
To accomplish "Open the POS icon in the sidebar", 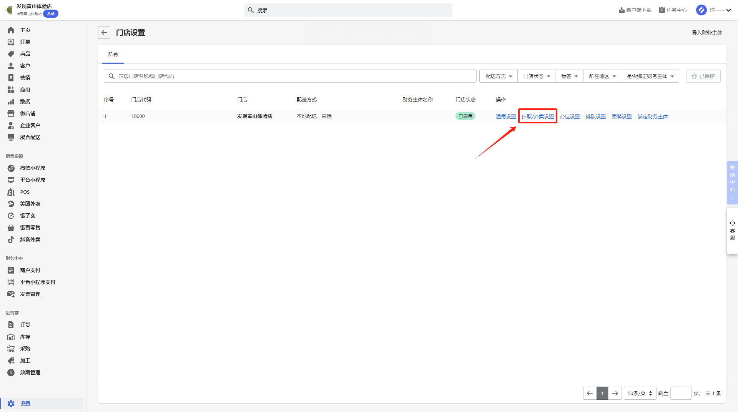I will (11, 192).
